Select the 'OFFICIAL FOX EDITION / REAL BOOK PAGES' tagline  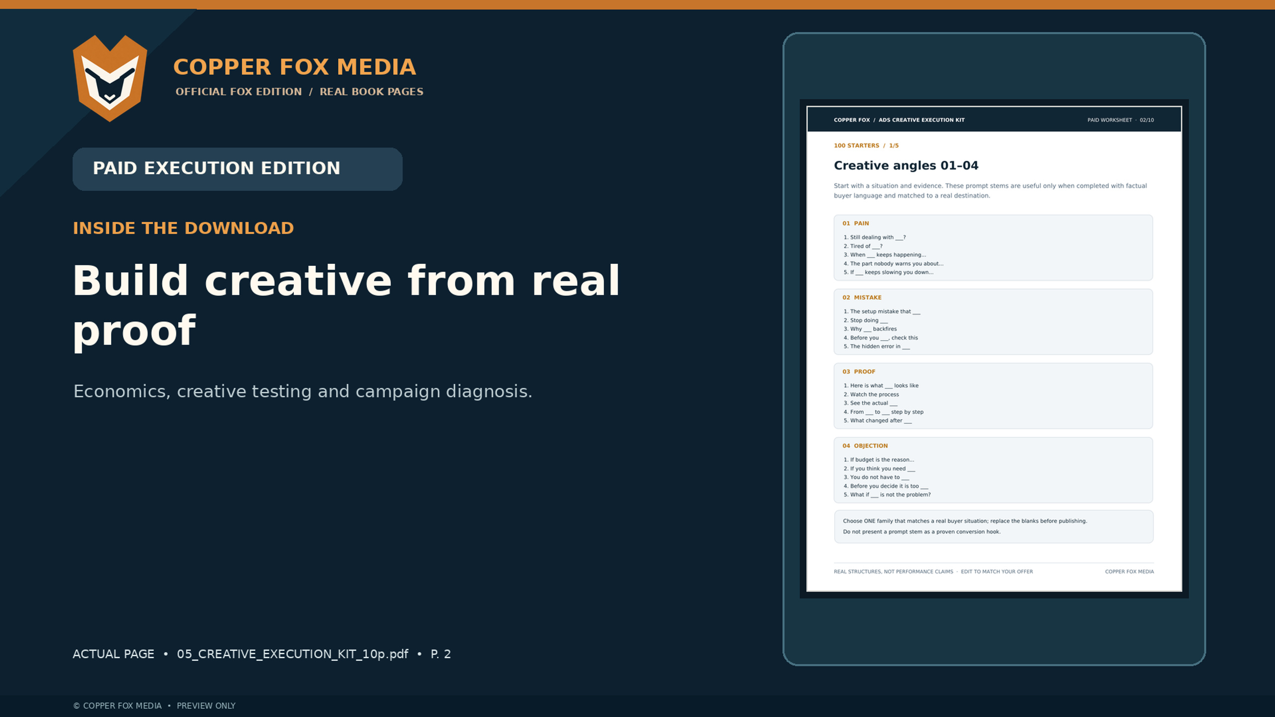(x=299, y=92)
